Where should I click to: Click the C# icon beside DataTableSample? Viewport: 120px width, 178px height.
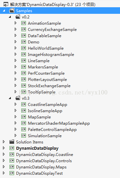[24, 36]
